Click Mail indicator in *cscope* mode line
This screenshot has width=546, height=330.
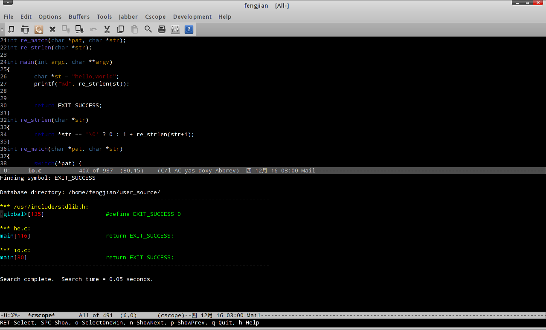253,316
